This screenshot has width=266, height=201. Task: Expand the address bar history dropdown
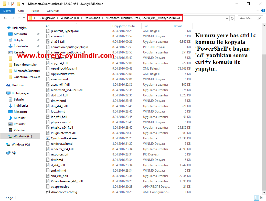click(227, 18)
